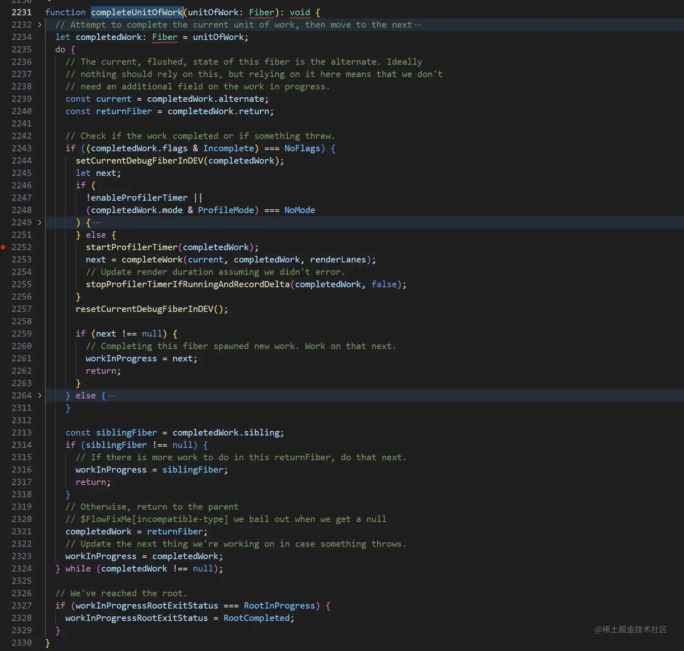Select line number 2313 in the gutter
684x651 pixels.
(22, 433)
